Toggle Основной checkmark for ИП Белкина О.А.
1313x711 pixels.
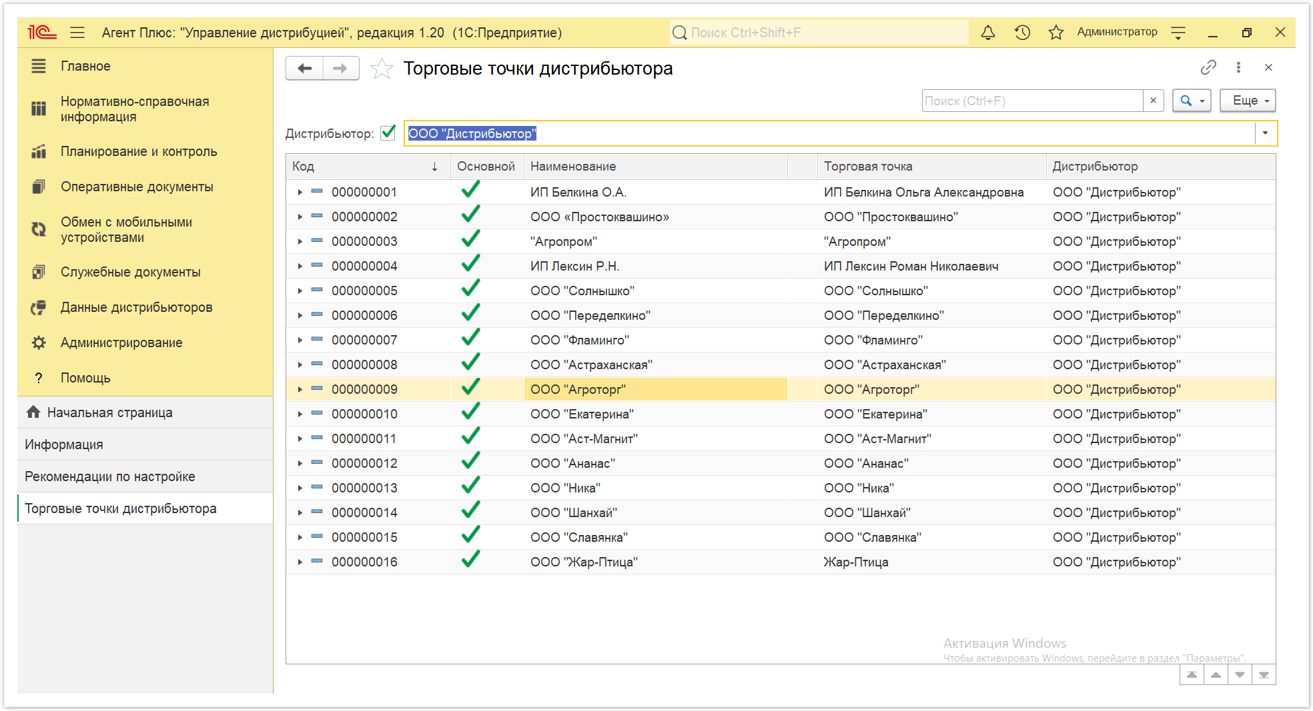[471, 191]
